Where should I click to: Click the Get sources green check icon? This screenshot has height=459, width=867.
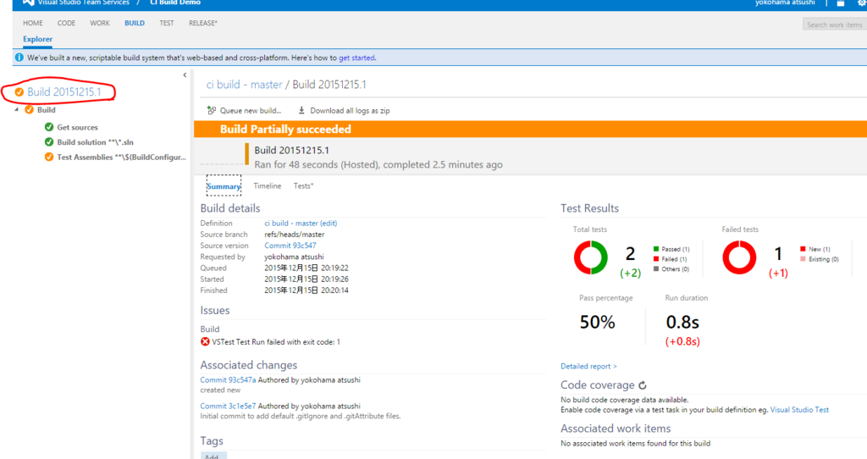49,127
